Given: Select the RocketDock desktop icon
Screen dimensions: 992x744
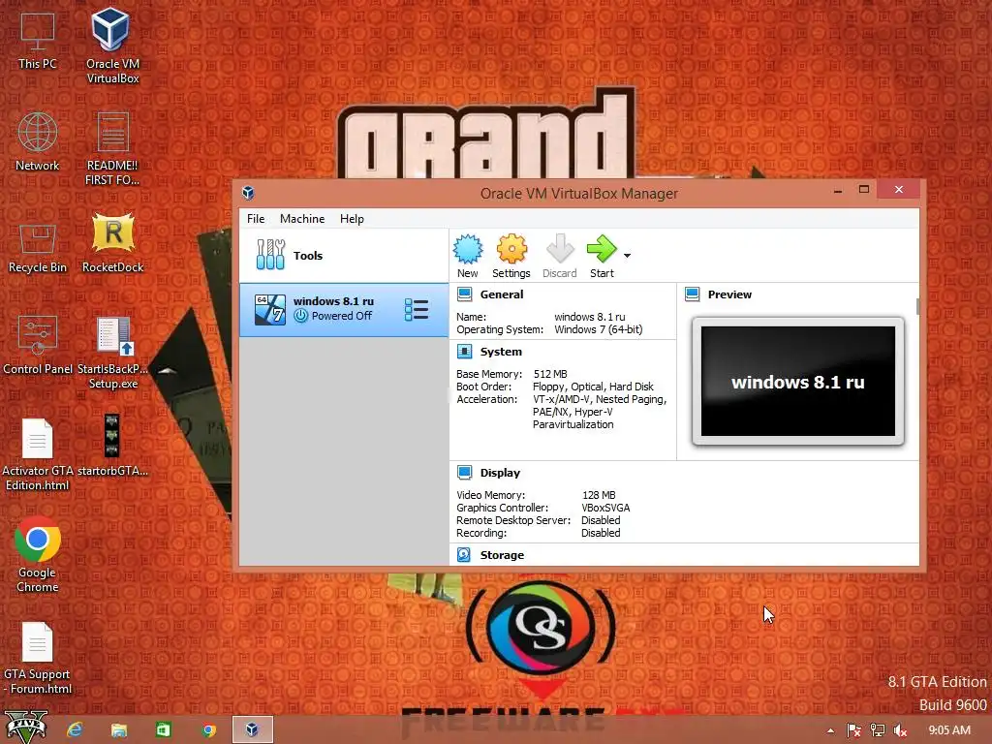Looking at the screenshot, I should tap(112, 243).
